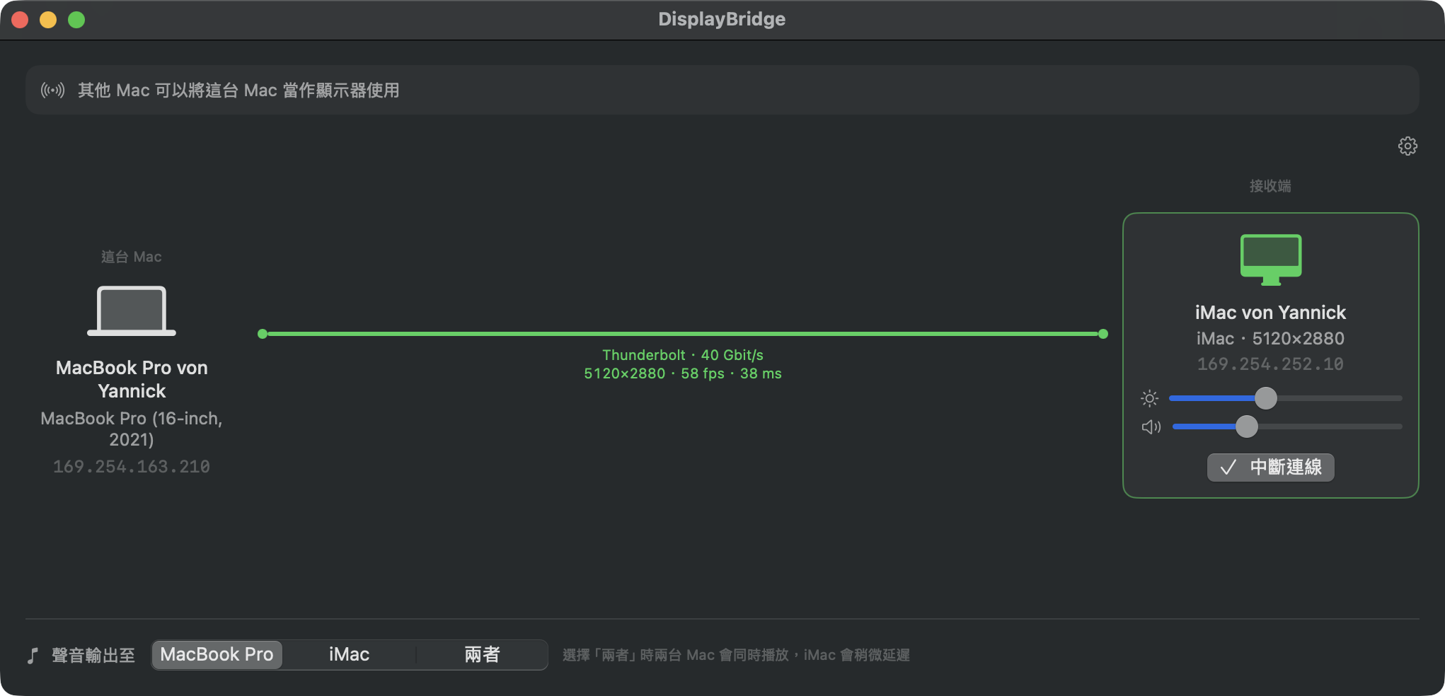Click the iMac brightness slider
The width and height of the screenshot is (1445, 696).
(1286, 398)
